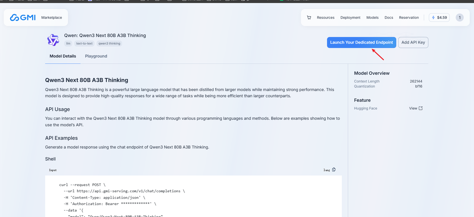
Task: Click Launch Your Dedicated Endpoint button
Action: tap(361, 43)
